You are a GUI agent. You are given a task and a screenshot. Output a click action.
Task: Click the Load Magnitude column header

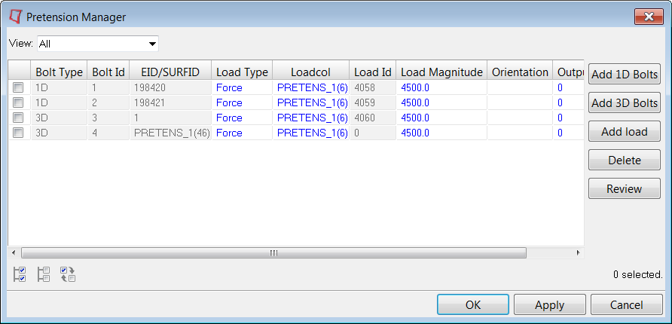pos(441,72)
